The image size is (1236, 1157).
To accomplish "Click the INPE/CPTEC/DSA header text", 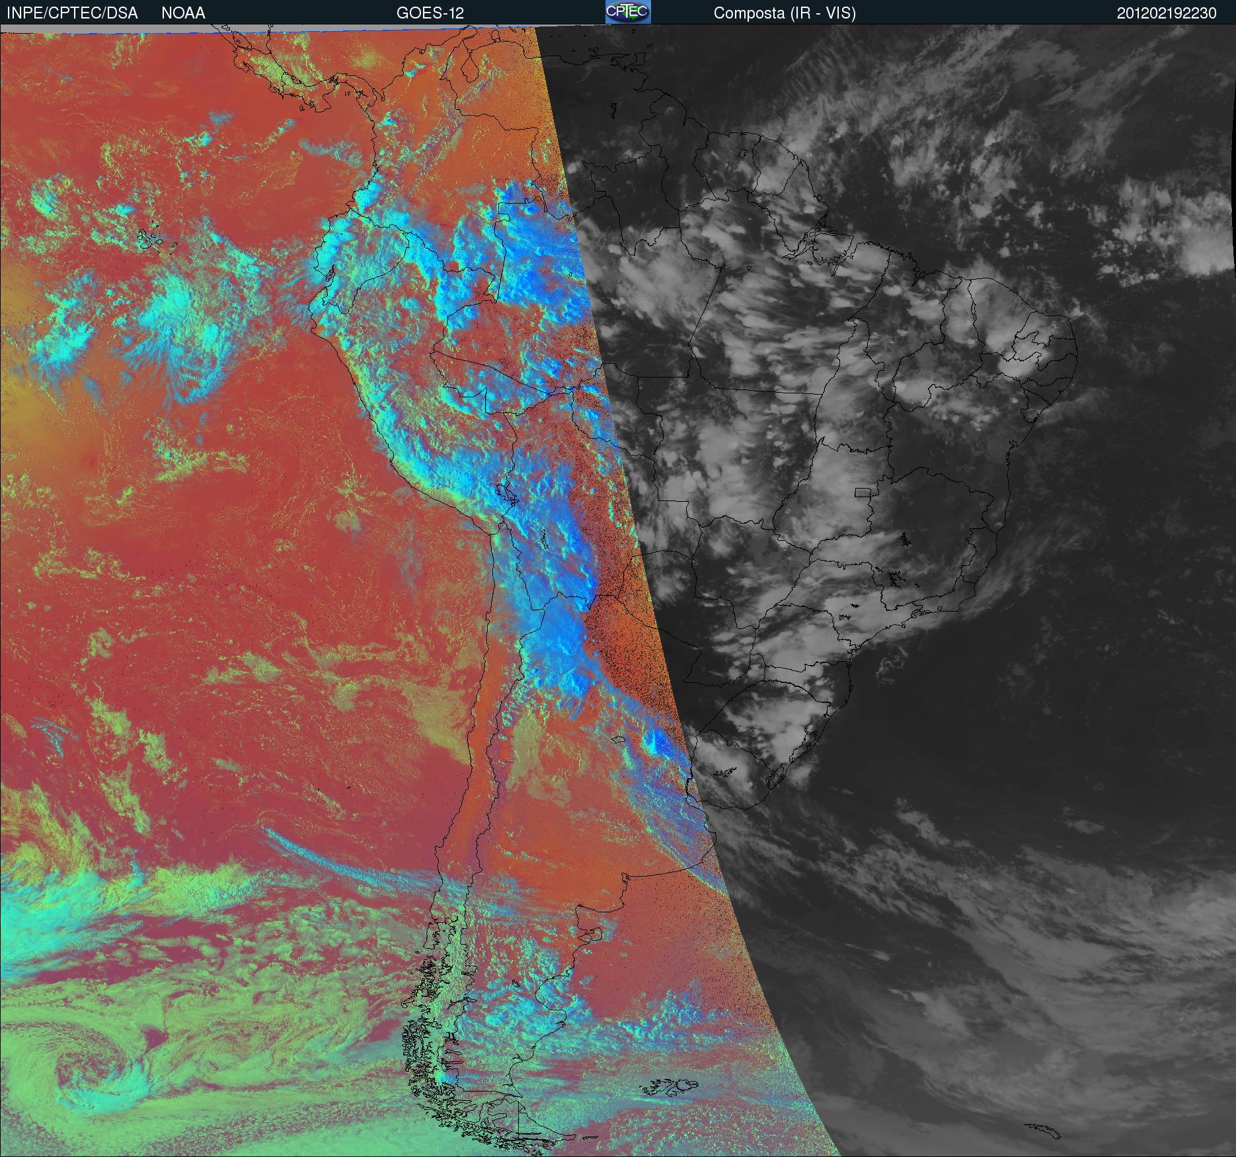I will point(72,13).
